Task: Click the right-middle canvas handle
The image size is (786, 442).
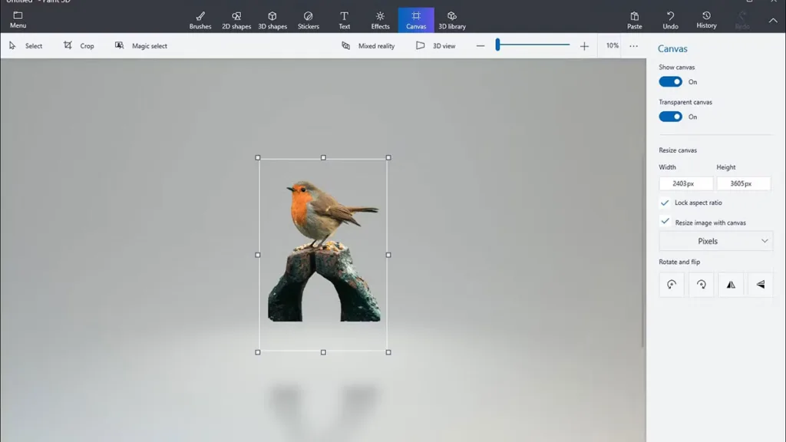Action: pyautogui.click(x=388, y=255)
